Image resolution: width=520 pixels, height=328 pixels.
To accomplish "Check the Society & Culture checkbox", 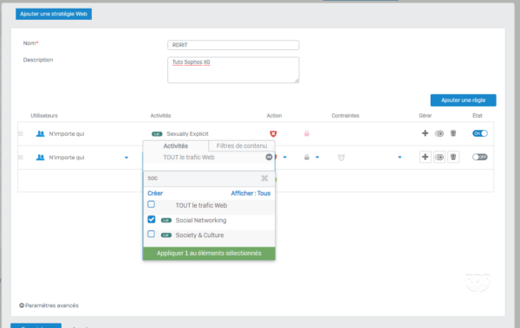I will [151, 235].
